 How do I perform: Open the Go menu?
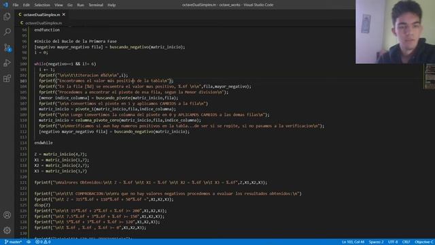click(x=70, y=5)
